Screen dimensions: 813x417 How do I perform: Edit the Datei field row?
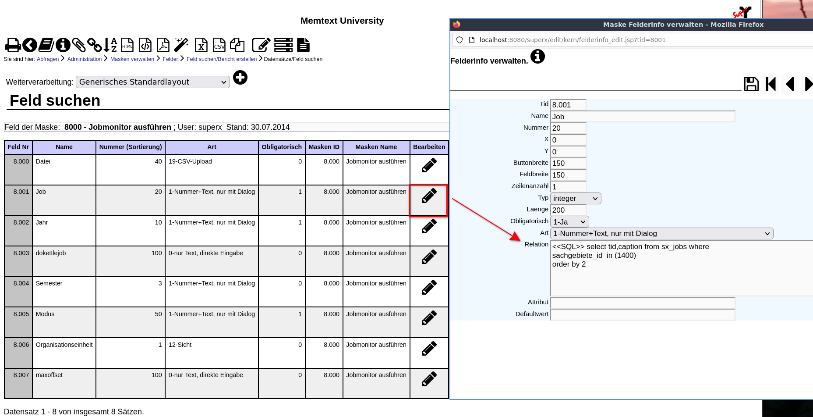429,165
